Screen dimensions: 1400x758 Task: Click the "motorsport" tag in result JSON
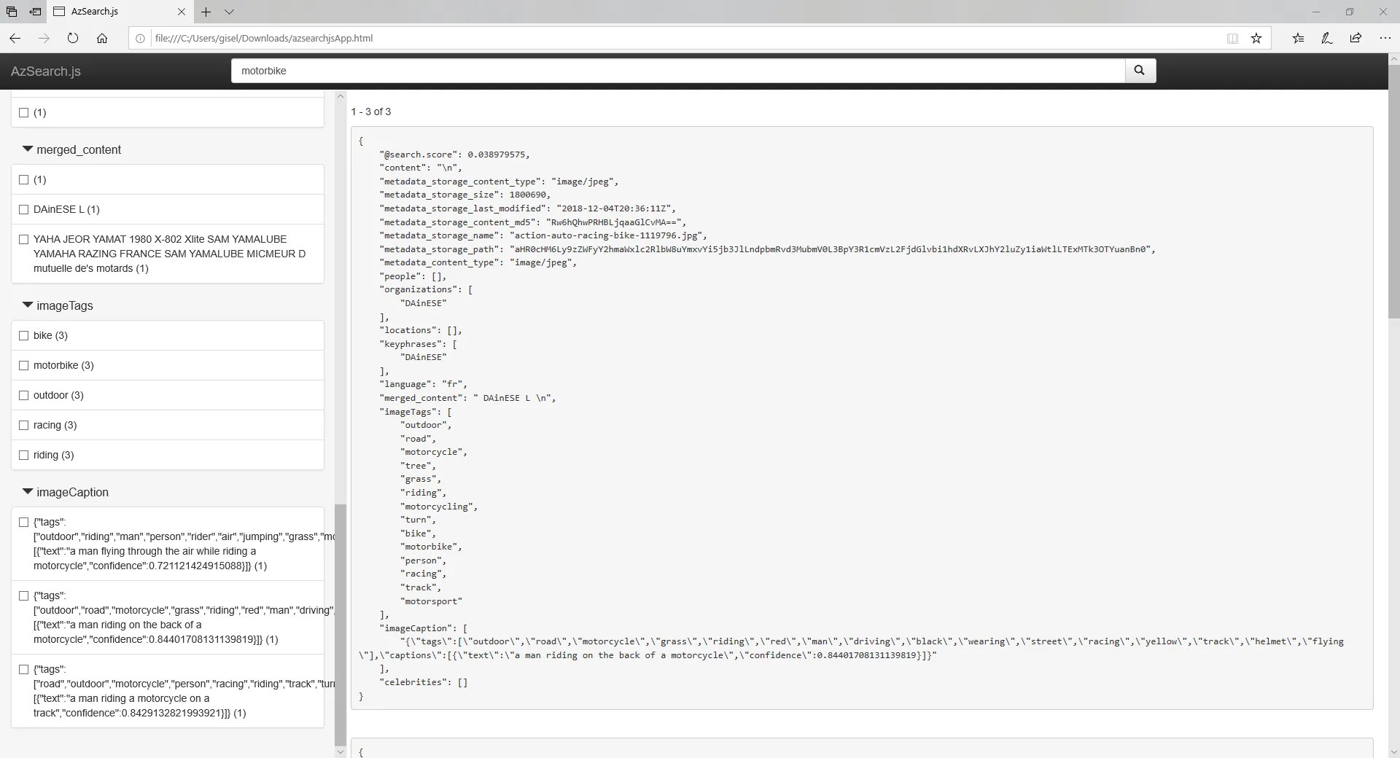(431, 601)
